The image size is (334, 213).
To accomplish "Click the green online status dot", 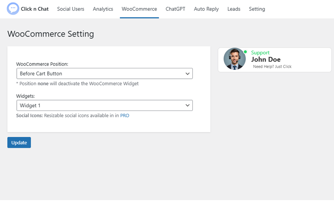I will pos(245,52).
